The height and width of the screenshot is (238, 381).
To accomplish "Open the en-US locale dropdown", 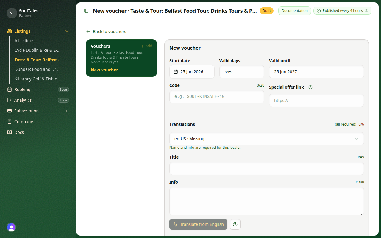I will pos(267,139).
